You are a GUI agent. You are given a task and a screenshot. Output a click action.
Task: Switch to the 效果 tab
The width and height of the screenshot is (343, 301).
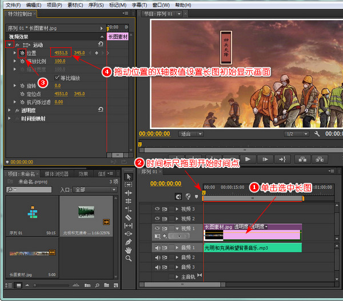(83, 174)
